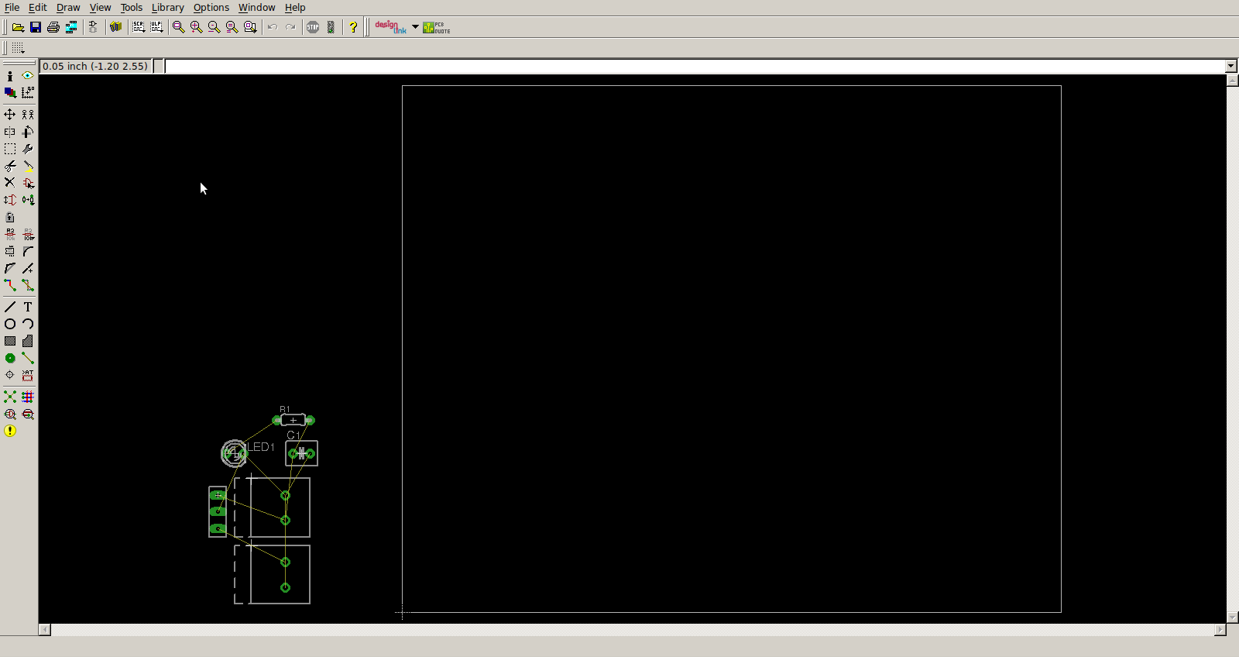The width and height of the screenshot is (1239, 657).
Task: Activate the Route tool
Action: [10, 285]
